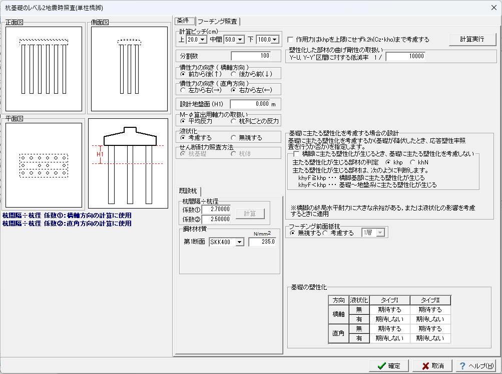Choose 平均反力 for M-φ axial force
502x374 pixels.
point(183,121)
